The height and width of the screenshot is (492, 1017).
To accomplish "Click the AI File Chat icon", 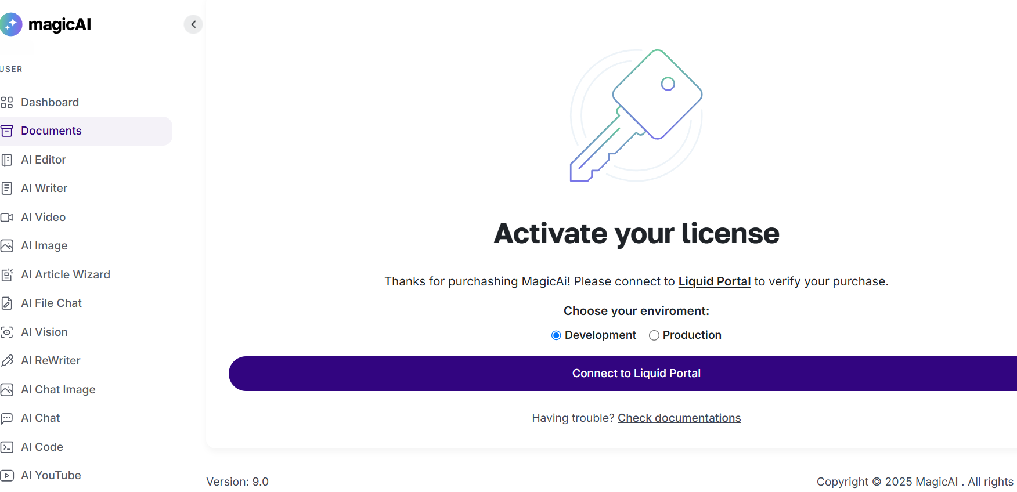I will tap(7, 303).
